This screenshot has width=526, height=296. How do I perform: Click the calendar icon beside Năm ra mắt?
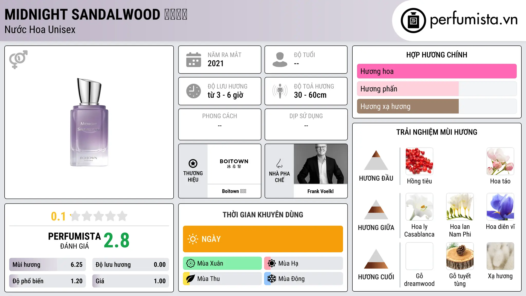tap(194, 60)
